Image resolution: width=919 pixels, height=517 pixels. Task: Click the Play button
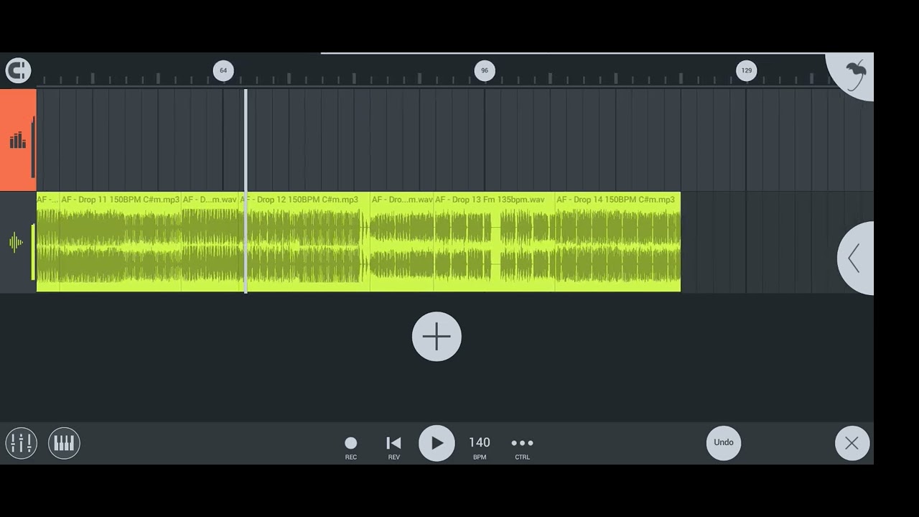(437, 443)
